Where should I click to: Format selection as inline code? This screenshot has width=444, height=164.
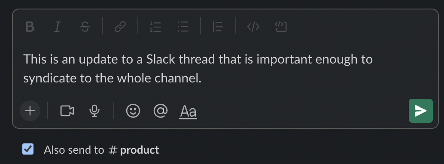click(253, 27)
